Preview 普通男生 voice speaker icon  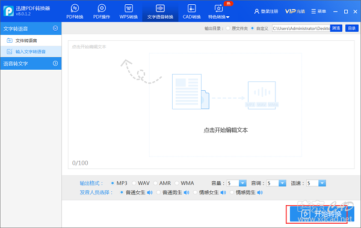pyautogui.click(x=187, y=193)
